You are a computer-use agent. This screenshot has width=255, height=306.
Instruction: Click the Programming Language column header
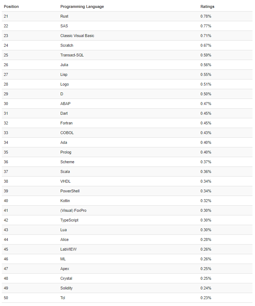[x=82, y=6]
